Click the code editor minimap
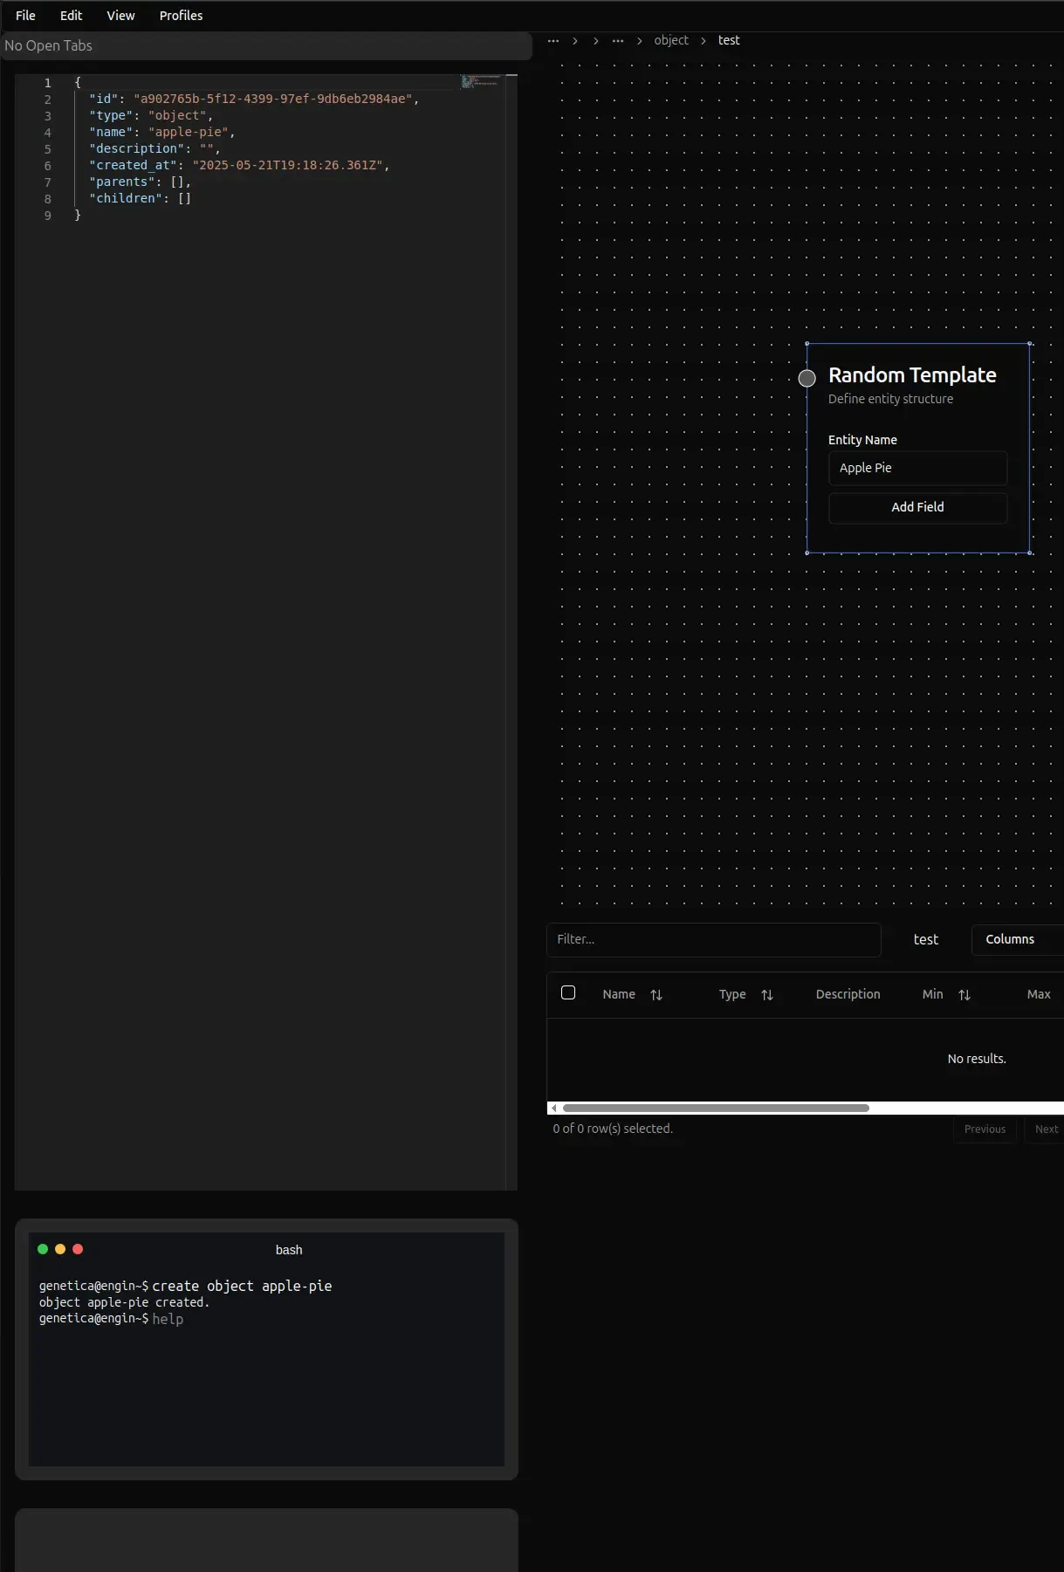The height and width of the screenshot is (1572, 1064). tap(481, 81)
